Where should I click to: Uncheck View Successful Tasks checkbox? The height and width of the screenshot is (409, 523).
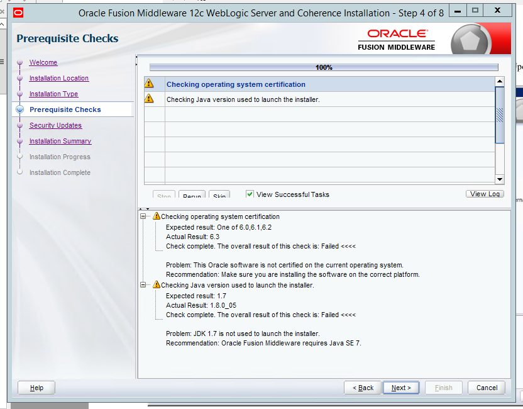coord(250,194)
